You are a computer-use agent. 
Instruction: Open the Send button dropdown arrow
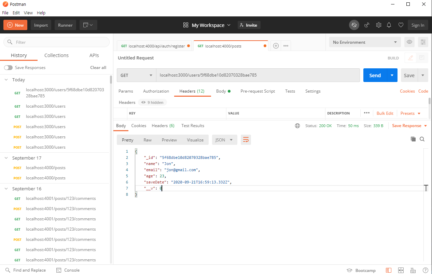click(x=392, y=75)
